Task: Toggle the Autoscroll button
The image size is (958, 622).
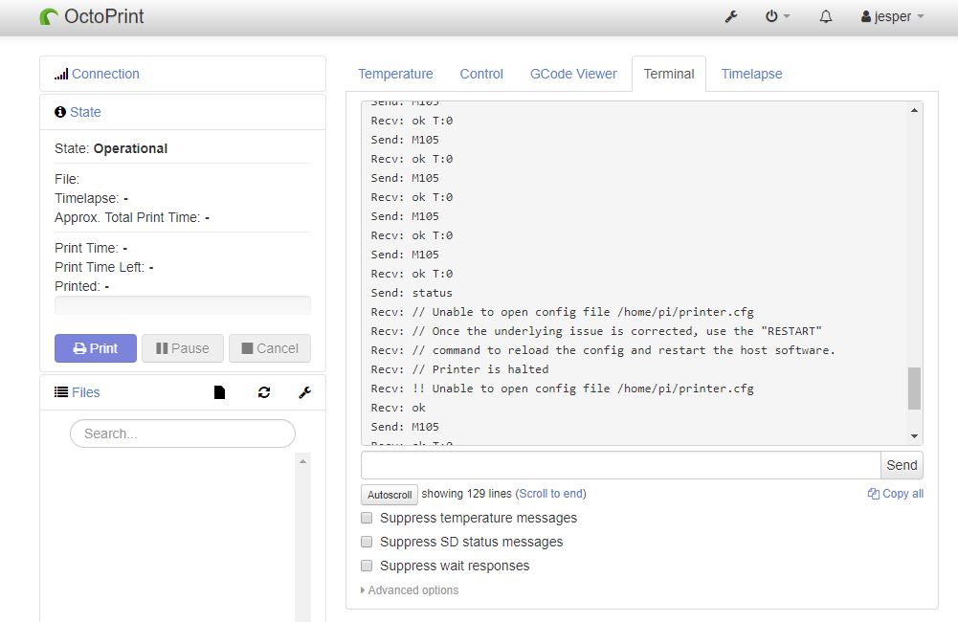Action: pyautogui.click(x=390, y=495)
